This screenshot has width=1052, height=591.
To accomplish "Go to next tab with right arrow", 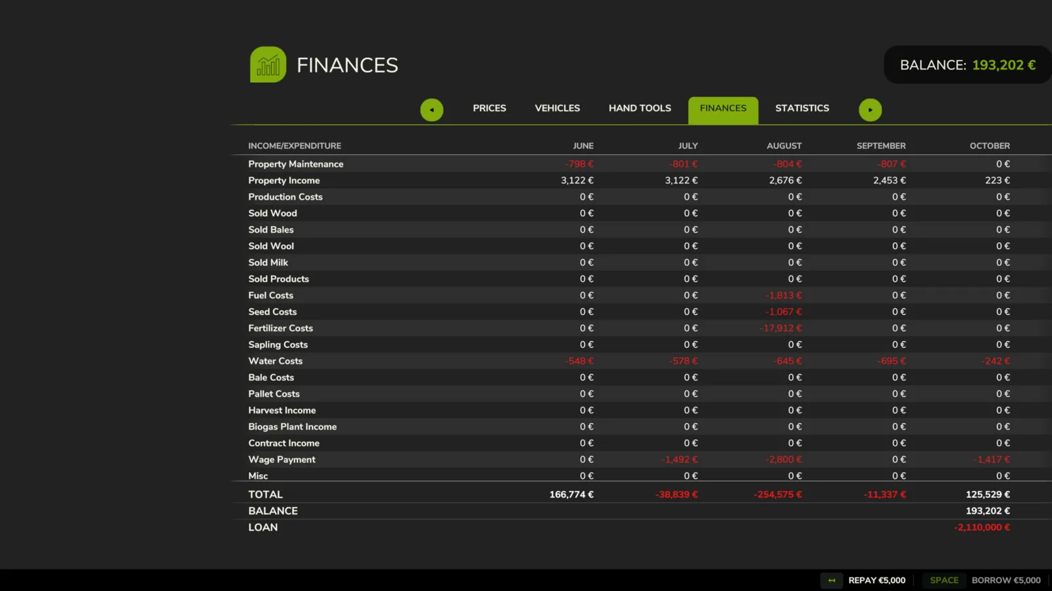I will coord(871,110).
